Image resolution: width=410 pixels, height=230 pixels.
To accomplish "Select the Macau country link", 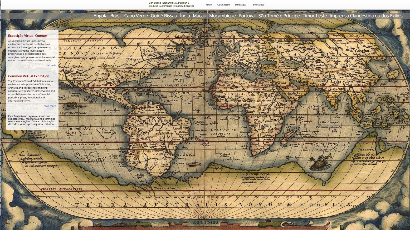I will (x=199, y=16).
